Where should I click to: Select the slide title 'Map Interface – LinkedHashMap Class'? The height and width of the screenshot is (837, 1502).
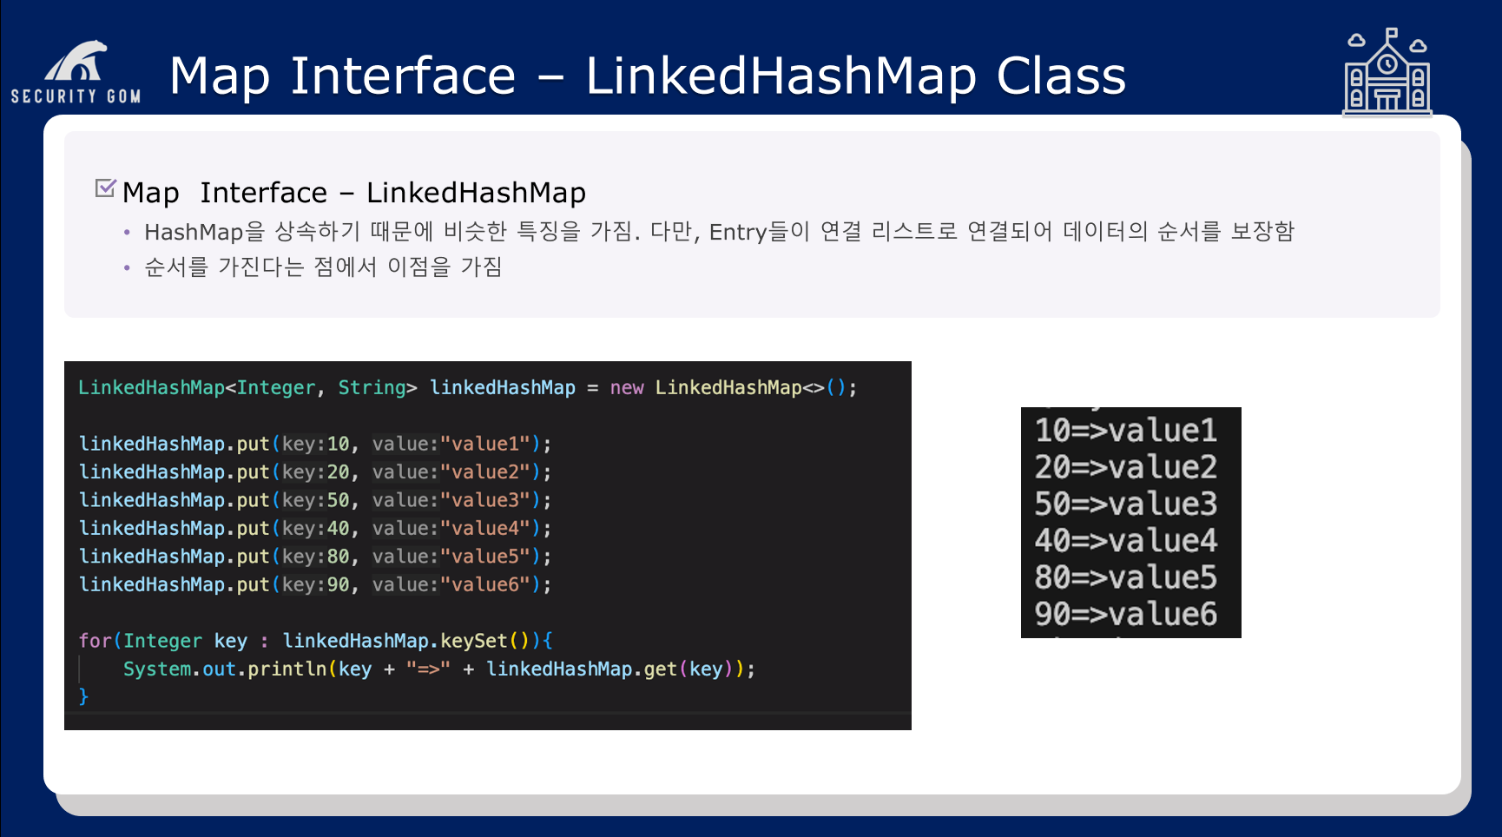tap(648, 76)
